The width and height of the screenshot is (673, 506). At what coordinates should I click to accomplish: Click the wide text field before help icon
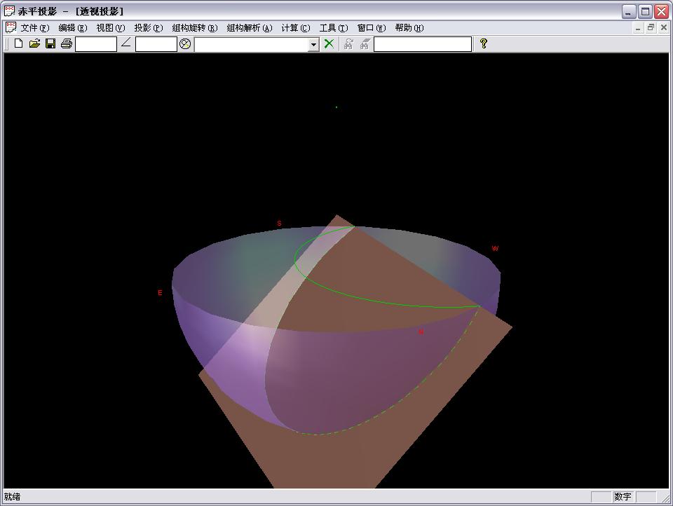(423, 44)
